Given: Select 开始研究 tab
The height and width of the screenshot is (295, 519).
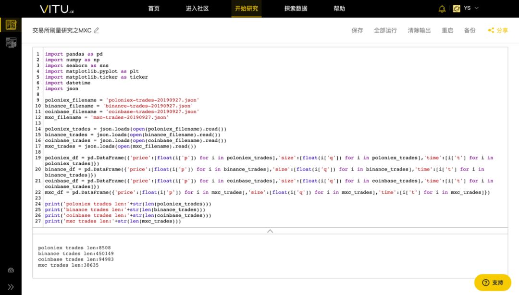Looking at the screenshot, I should point(246,9).
